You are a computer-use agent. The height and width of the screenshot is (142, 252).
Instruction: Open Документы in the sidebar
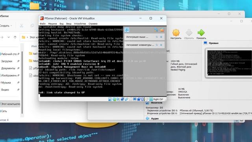click(8, 68)
